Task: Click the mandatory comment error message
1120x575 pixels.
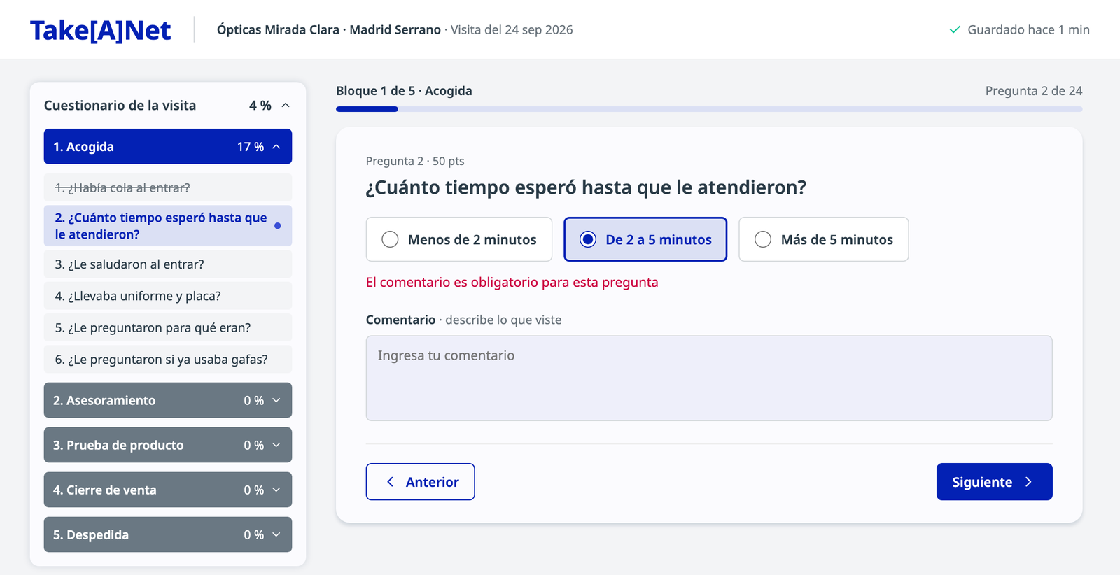Action: click(x=512, y=282)
